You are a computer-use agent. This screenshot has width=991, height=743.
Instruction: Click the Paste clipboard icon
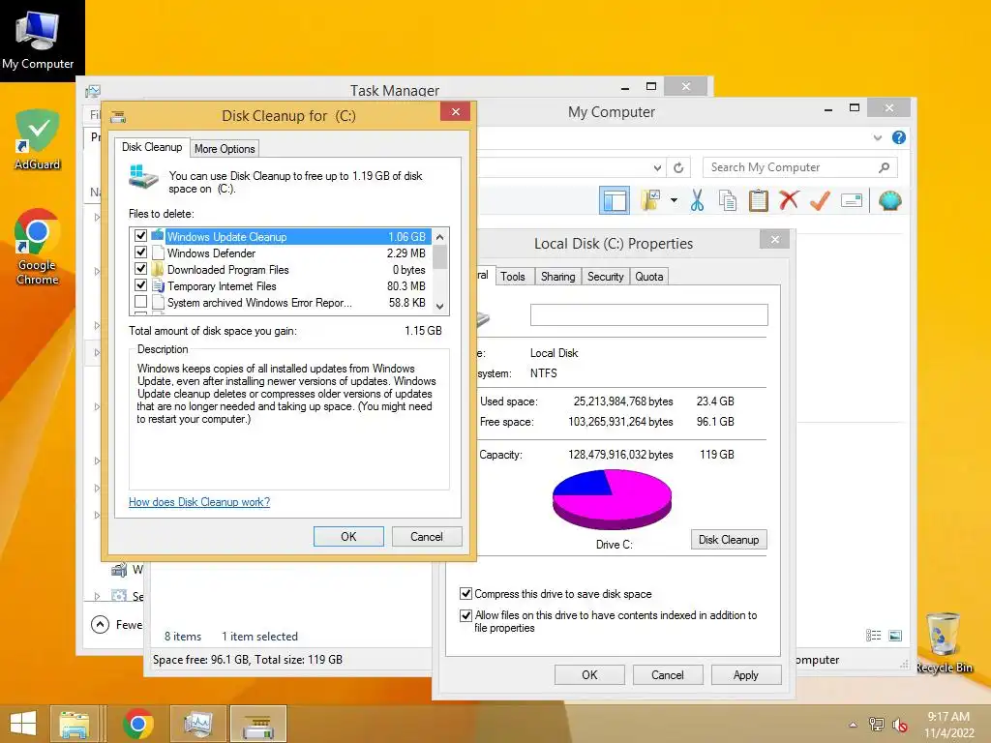pos(759,201)
